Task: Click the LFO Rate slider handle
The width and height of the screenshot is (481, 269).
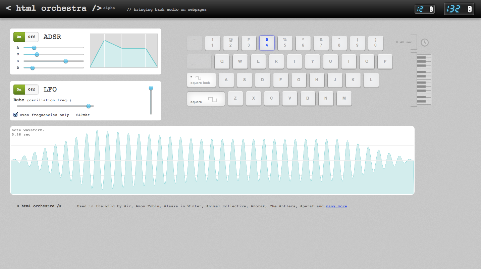Action: (89, 106)
